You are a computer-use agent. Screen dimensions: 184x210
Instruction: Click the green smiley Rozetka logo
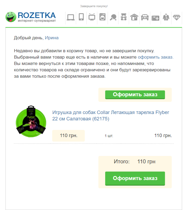click(x=11, y=17)
